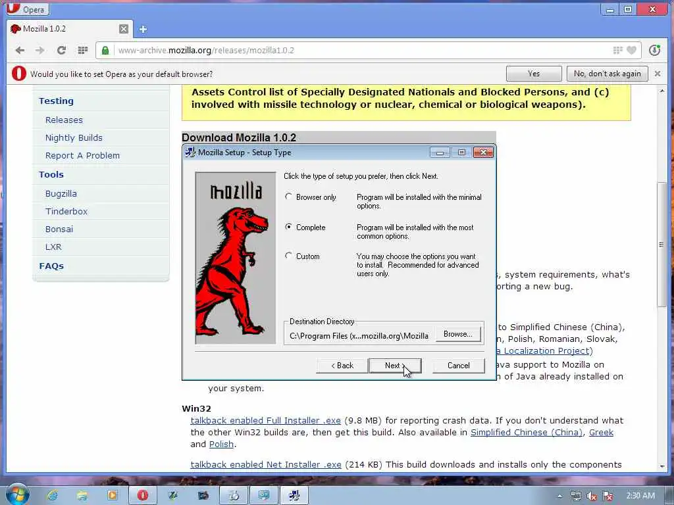The height and width of the screenshot is (505, 674).
Task: Open the Speed Dial grid icon
Action: [83, 50]
